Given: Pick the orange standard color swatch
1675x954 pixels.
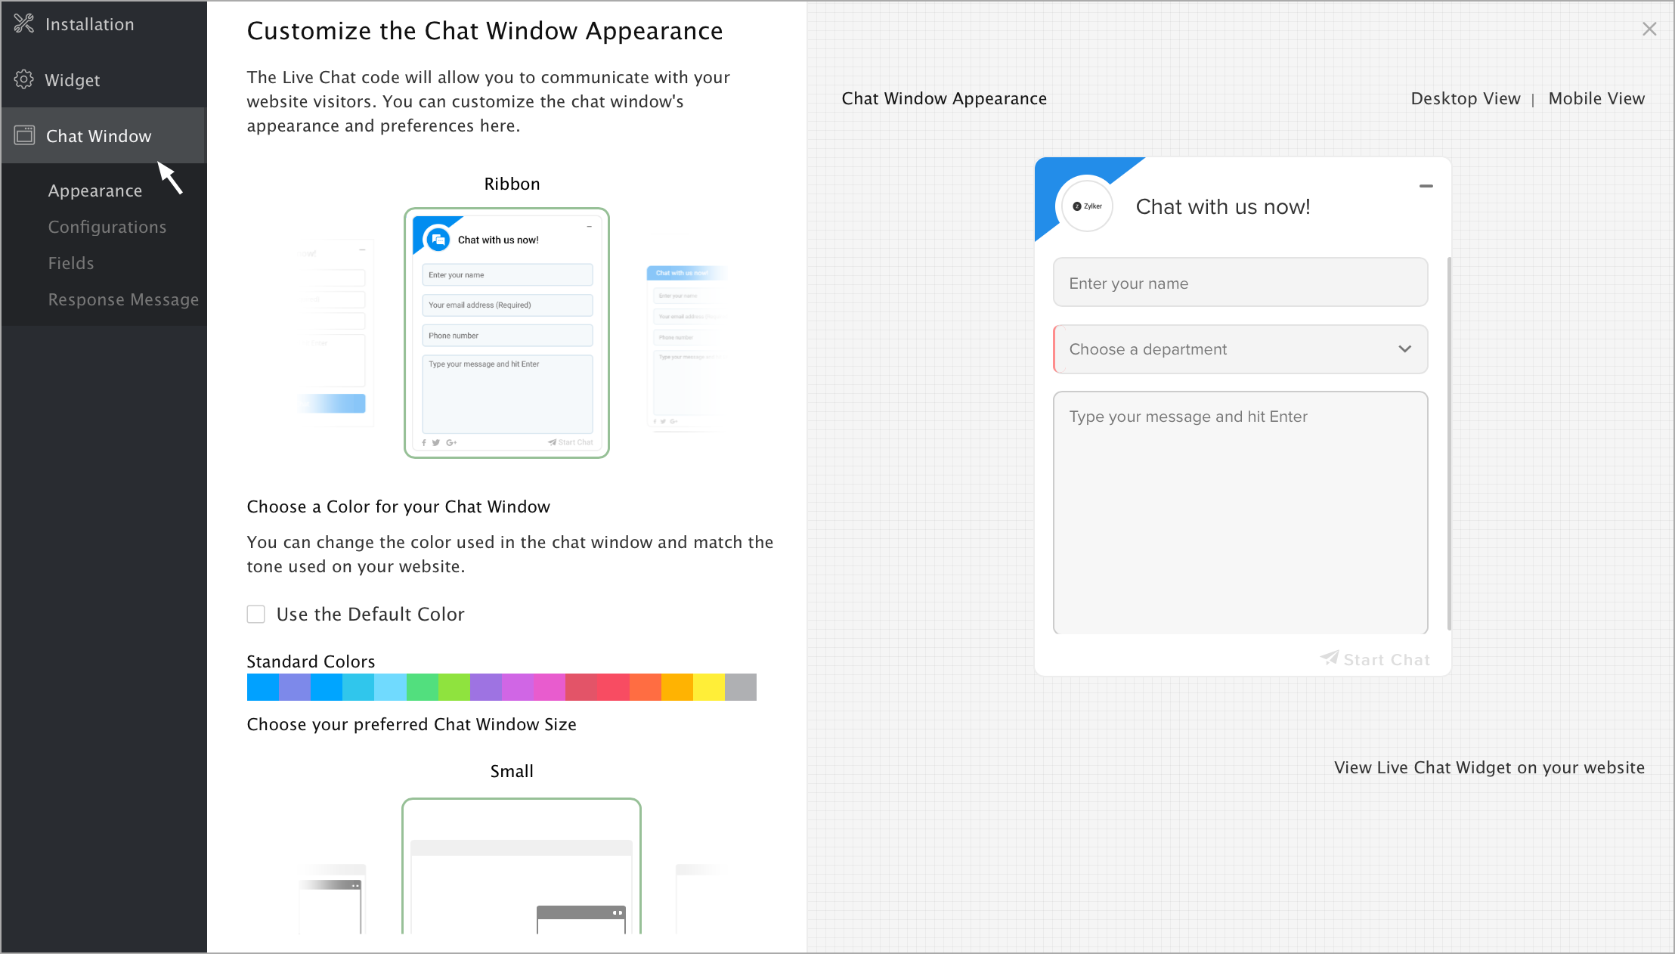Looking at the screenshot, I should tap(645, 687).
